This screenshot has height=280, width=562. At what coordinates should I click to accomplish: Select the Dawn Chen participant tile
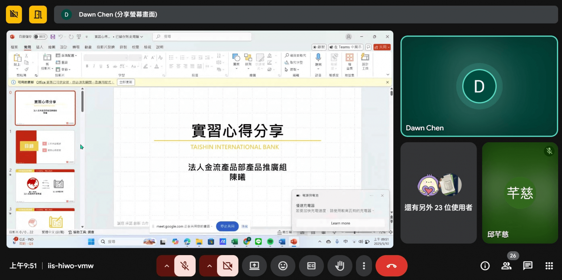479,86
